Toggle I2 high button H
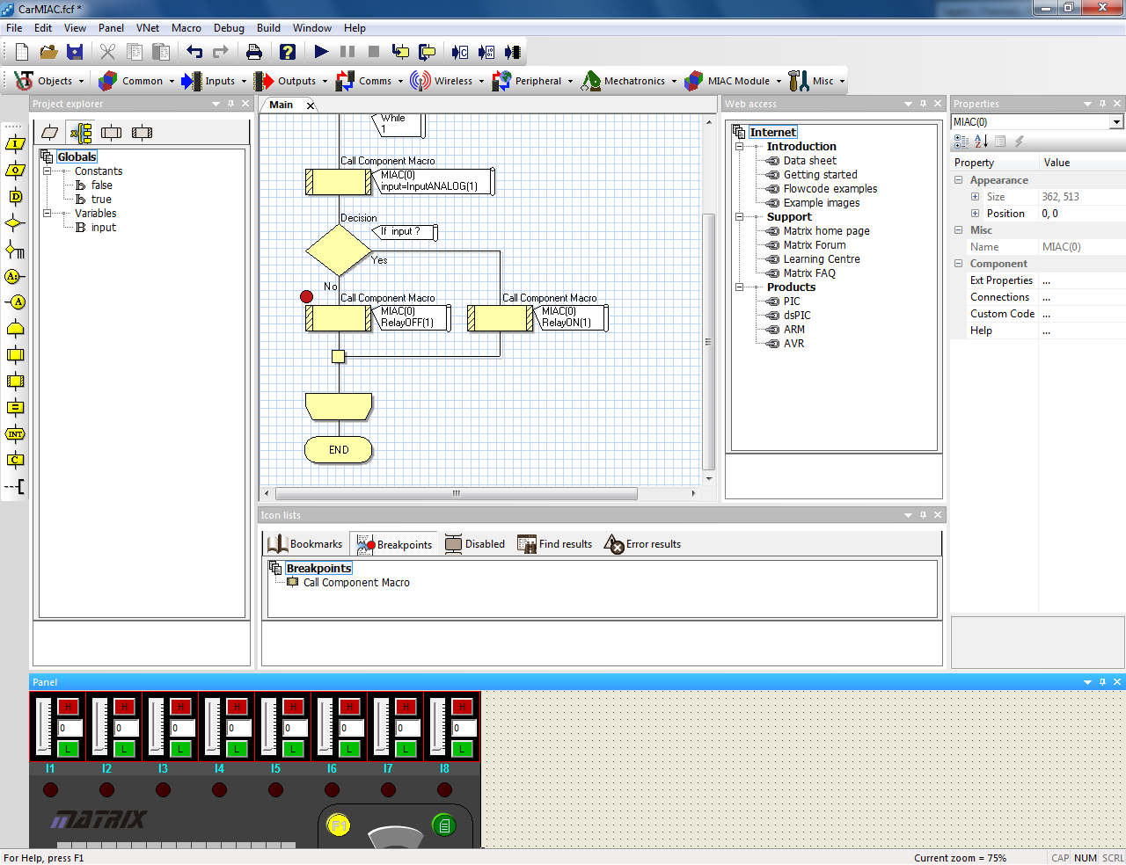This screenshot has width=1126, height=865. 124,707
